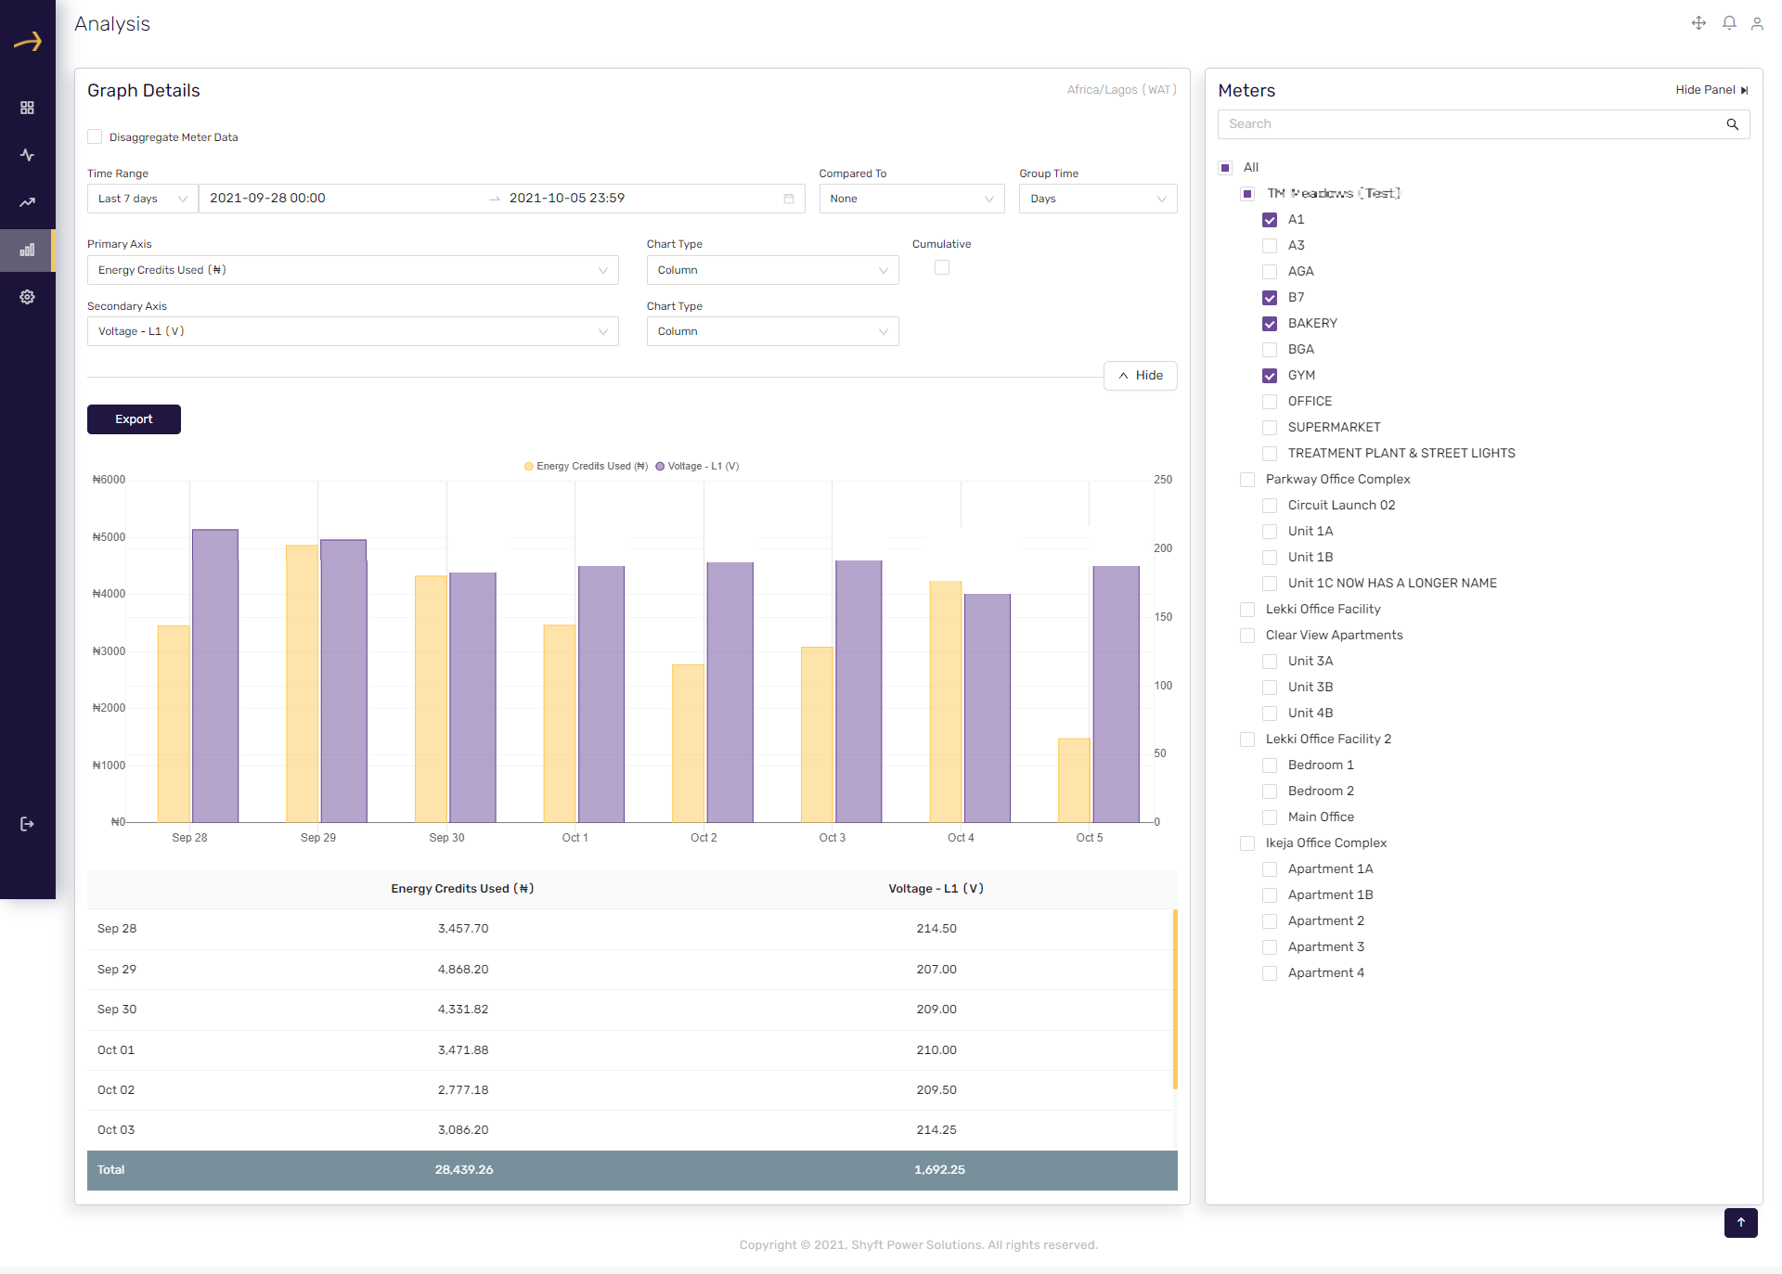Open Primary Axis Energy Credits Used dropdown
Screen dimensions: 1782x1274
click(x=353, y=270)
